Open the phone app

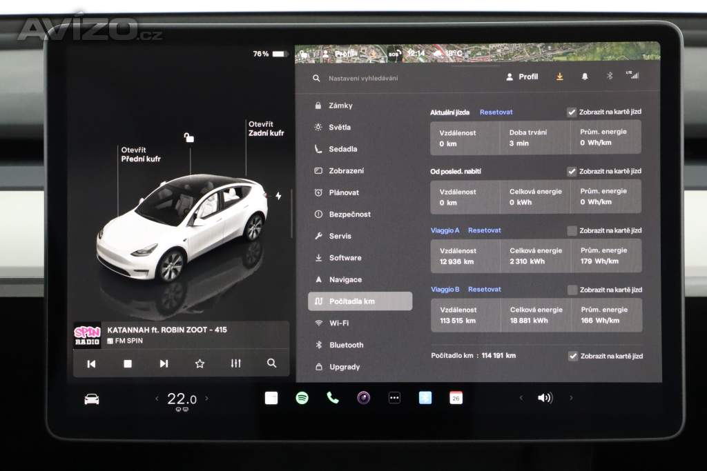pyautogui.click(x=333, y=398)
